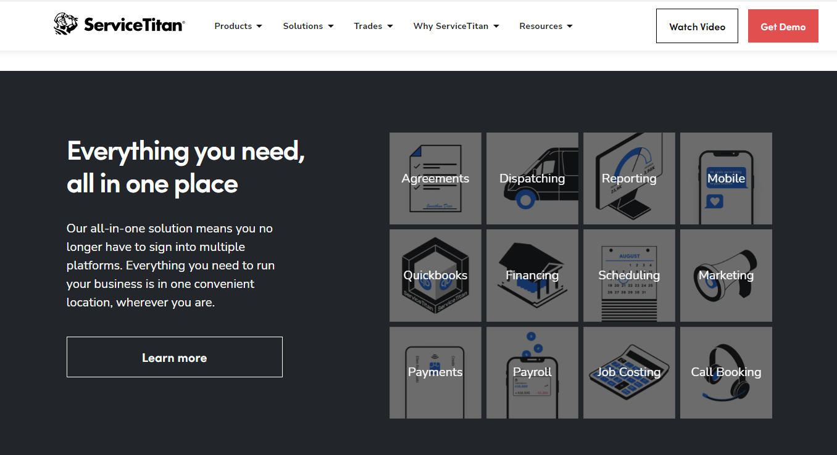Open the Agreements feature tile
This screenshot has width=837, height=455.
coord(435,178)
